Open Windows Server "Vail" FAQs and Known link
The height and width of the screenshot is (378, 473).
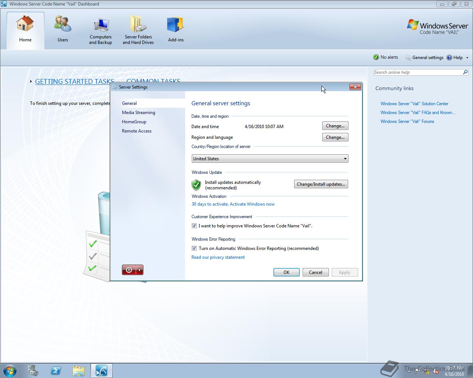click(x=418, y=113)
